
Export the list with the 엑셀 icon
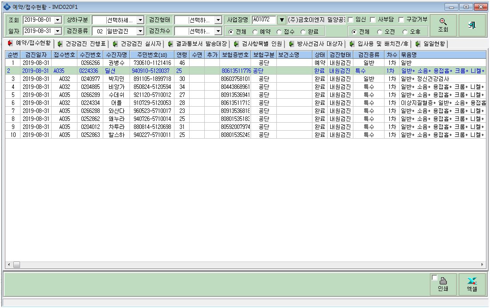pyautogui.click(x=472, y=280)
